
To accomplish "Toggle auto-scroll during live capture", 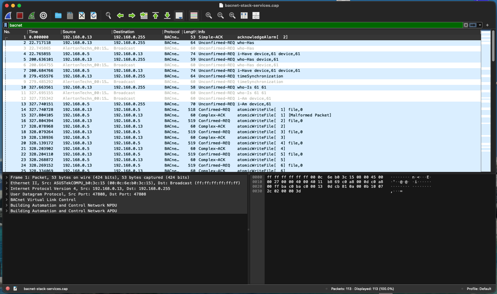I will pos(179,15).
